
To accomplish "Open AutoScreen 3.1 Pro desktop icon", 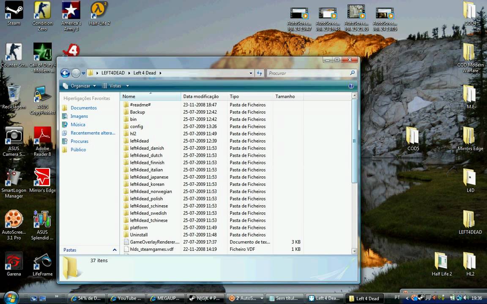I will pyautogui.click(x=14, y=225).
